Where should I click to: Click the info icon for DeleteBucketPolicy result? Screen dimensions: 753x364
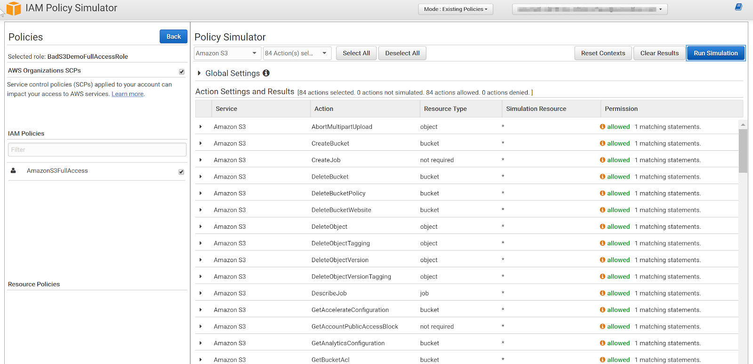click(x=602, y=193)
